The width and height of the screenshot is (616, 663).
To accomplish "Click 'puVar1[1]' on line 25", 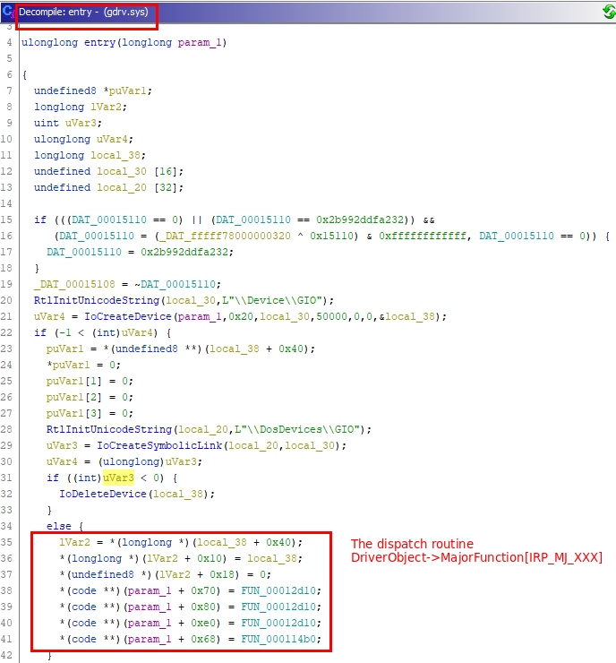I will [x=74, y=382].
